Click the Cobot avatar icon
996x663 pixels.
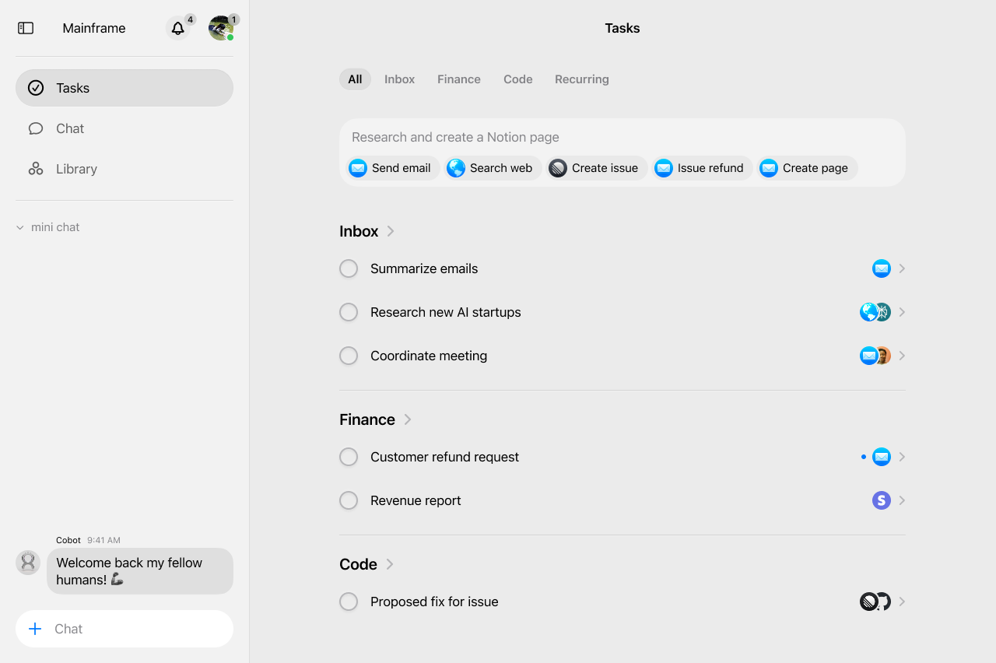pos(28,562)
